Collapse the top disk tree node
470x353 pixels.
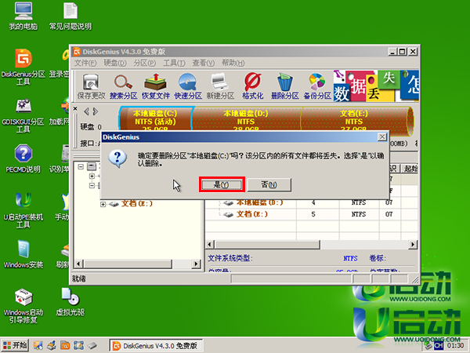[x=81, y=166]
